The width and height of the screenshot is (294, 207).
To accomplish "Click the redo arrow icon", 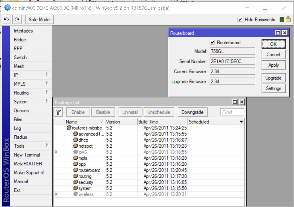I will [x=17, y=19].
